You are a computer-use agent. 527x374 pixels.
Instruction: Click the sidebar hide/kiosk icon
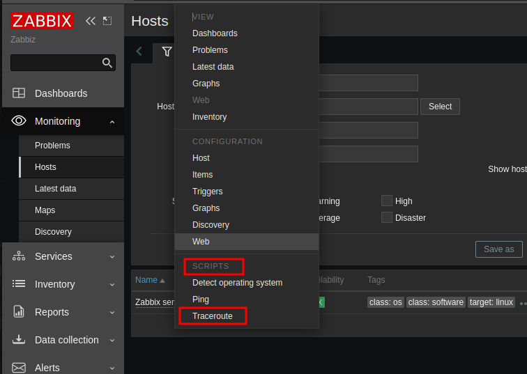click(107, 21)
